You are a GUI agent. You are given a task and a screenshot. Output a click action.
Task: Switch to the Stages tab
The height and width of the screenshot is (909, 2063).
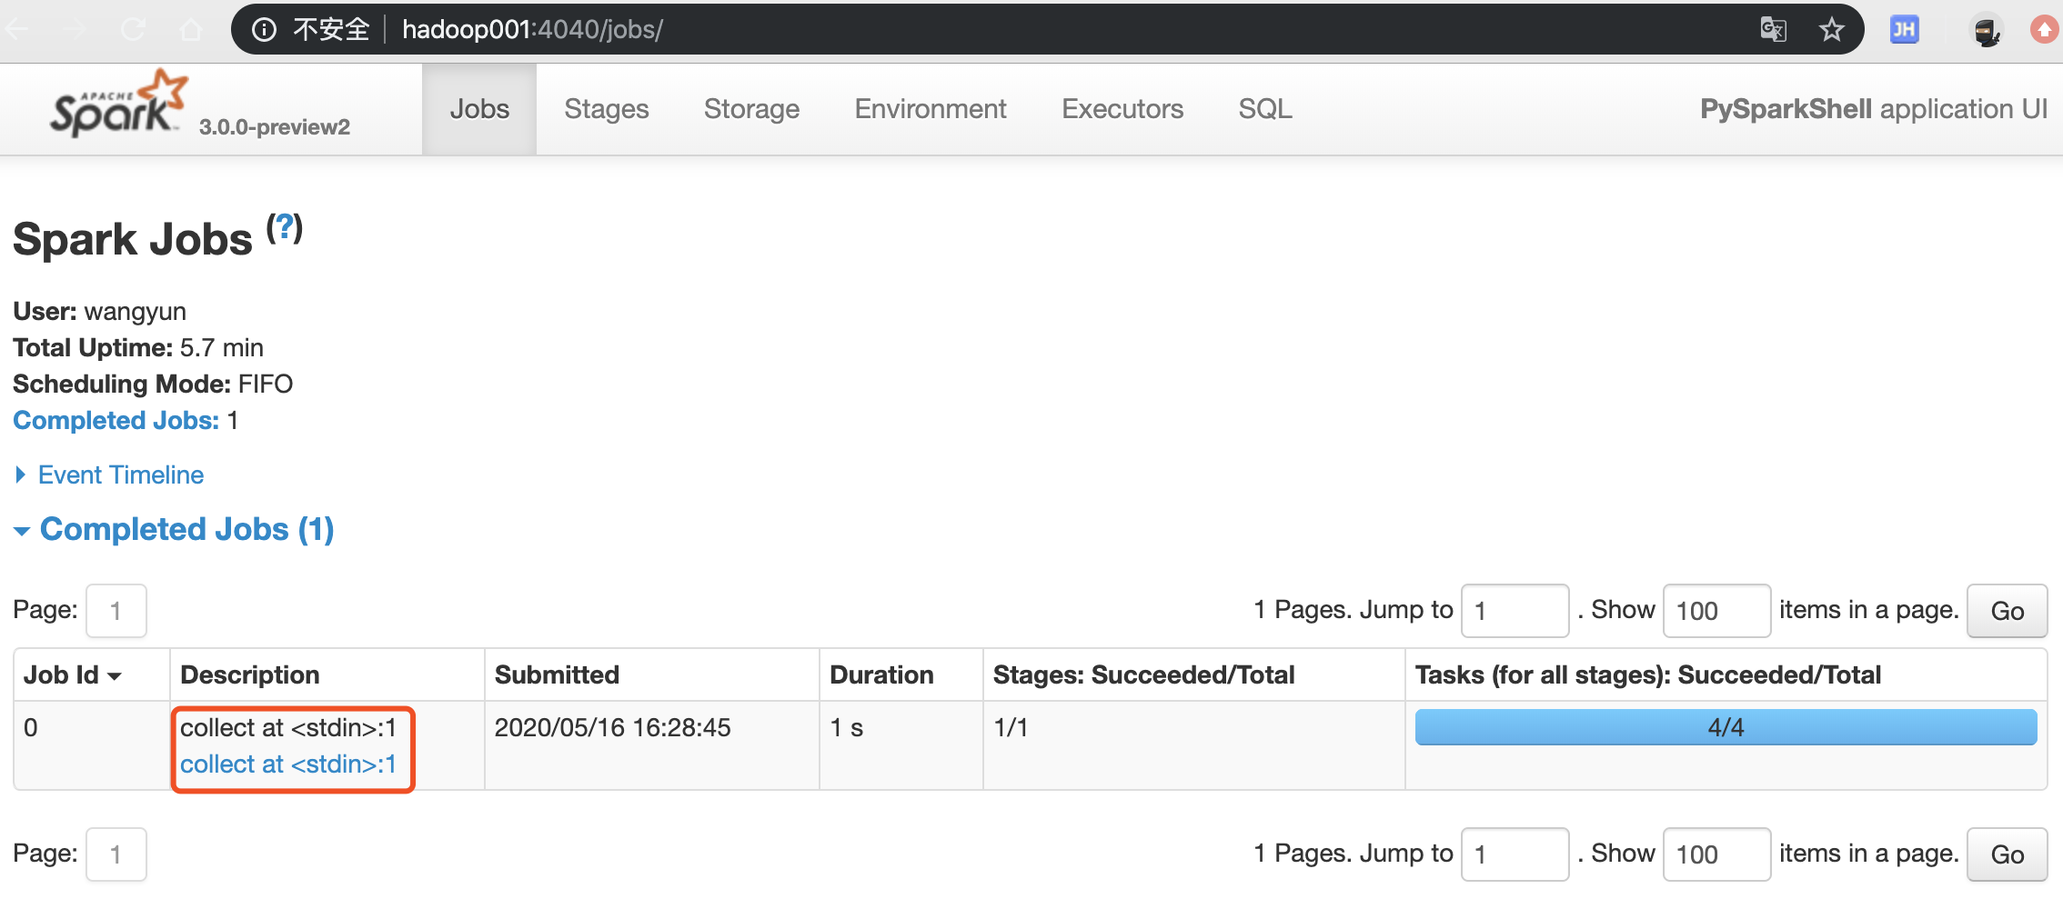[x=606, y=108]
